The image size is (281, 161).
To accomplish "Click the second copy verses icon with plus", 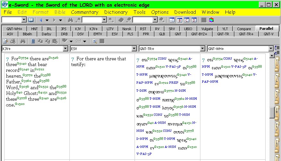I will tap(48, 41).
